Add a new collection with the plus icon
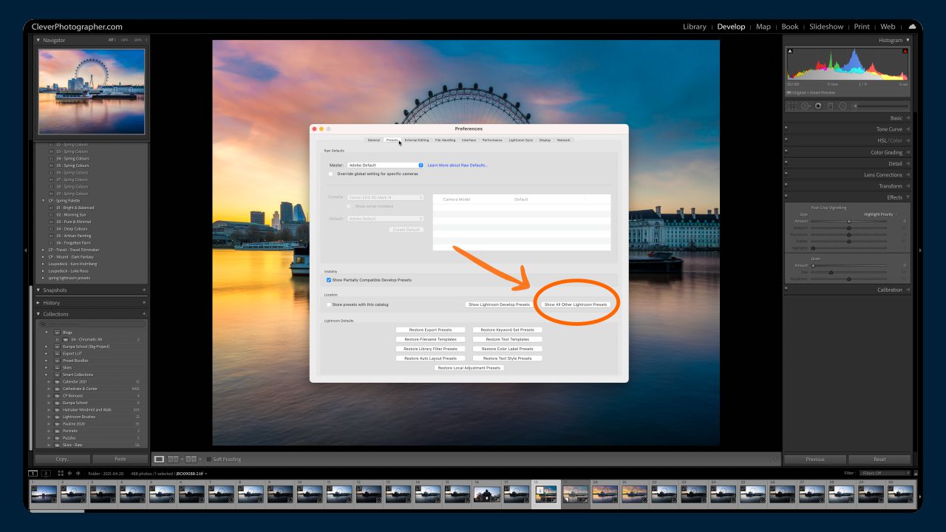This screenshot has height=532, width=946. 144,314
